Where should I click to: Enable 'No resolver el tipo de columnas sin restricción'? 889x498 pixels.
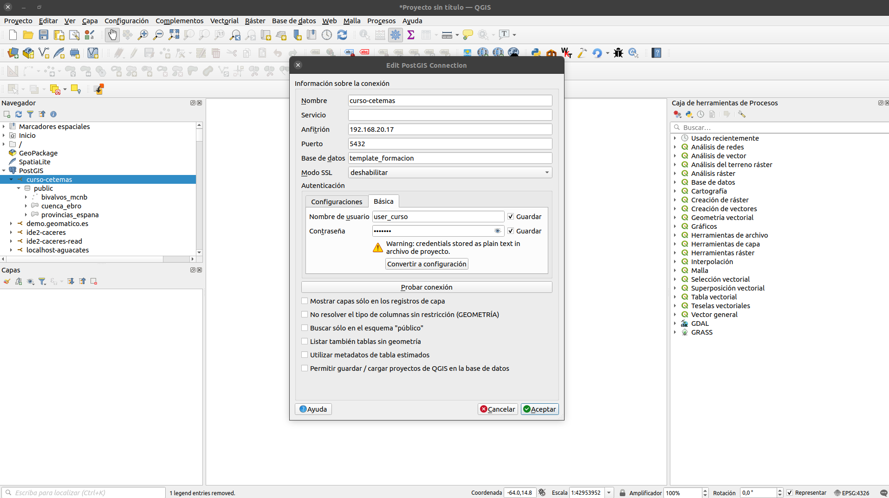(x=305, y=315)
